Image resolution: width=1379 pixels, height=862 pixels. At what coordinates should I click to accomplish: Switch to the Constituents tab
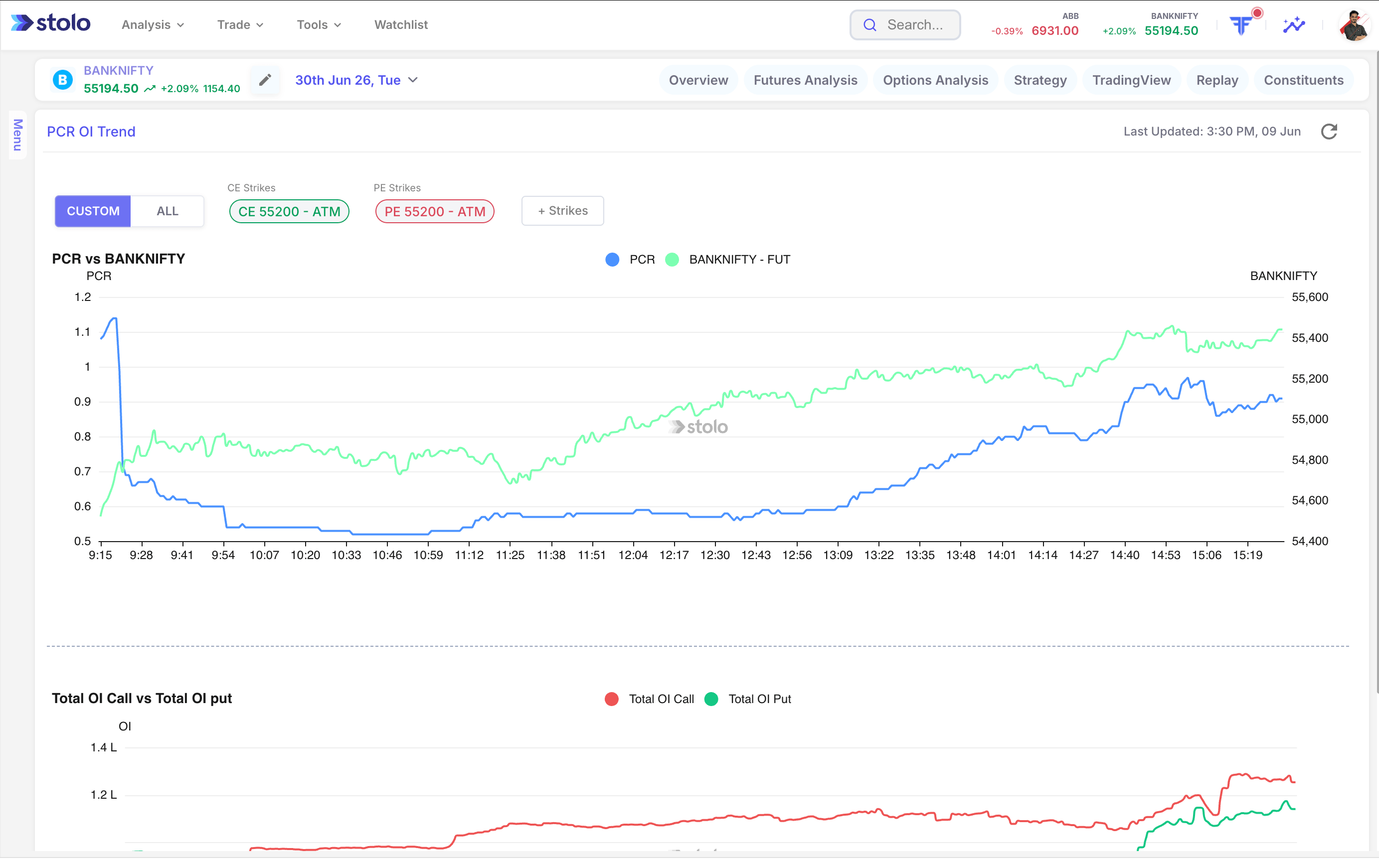pos(1303,80)
